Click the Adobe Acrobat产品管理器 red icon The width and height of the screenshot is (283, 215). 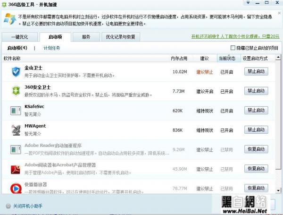[16, 169]
